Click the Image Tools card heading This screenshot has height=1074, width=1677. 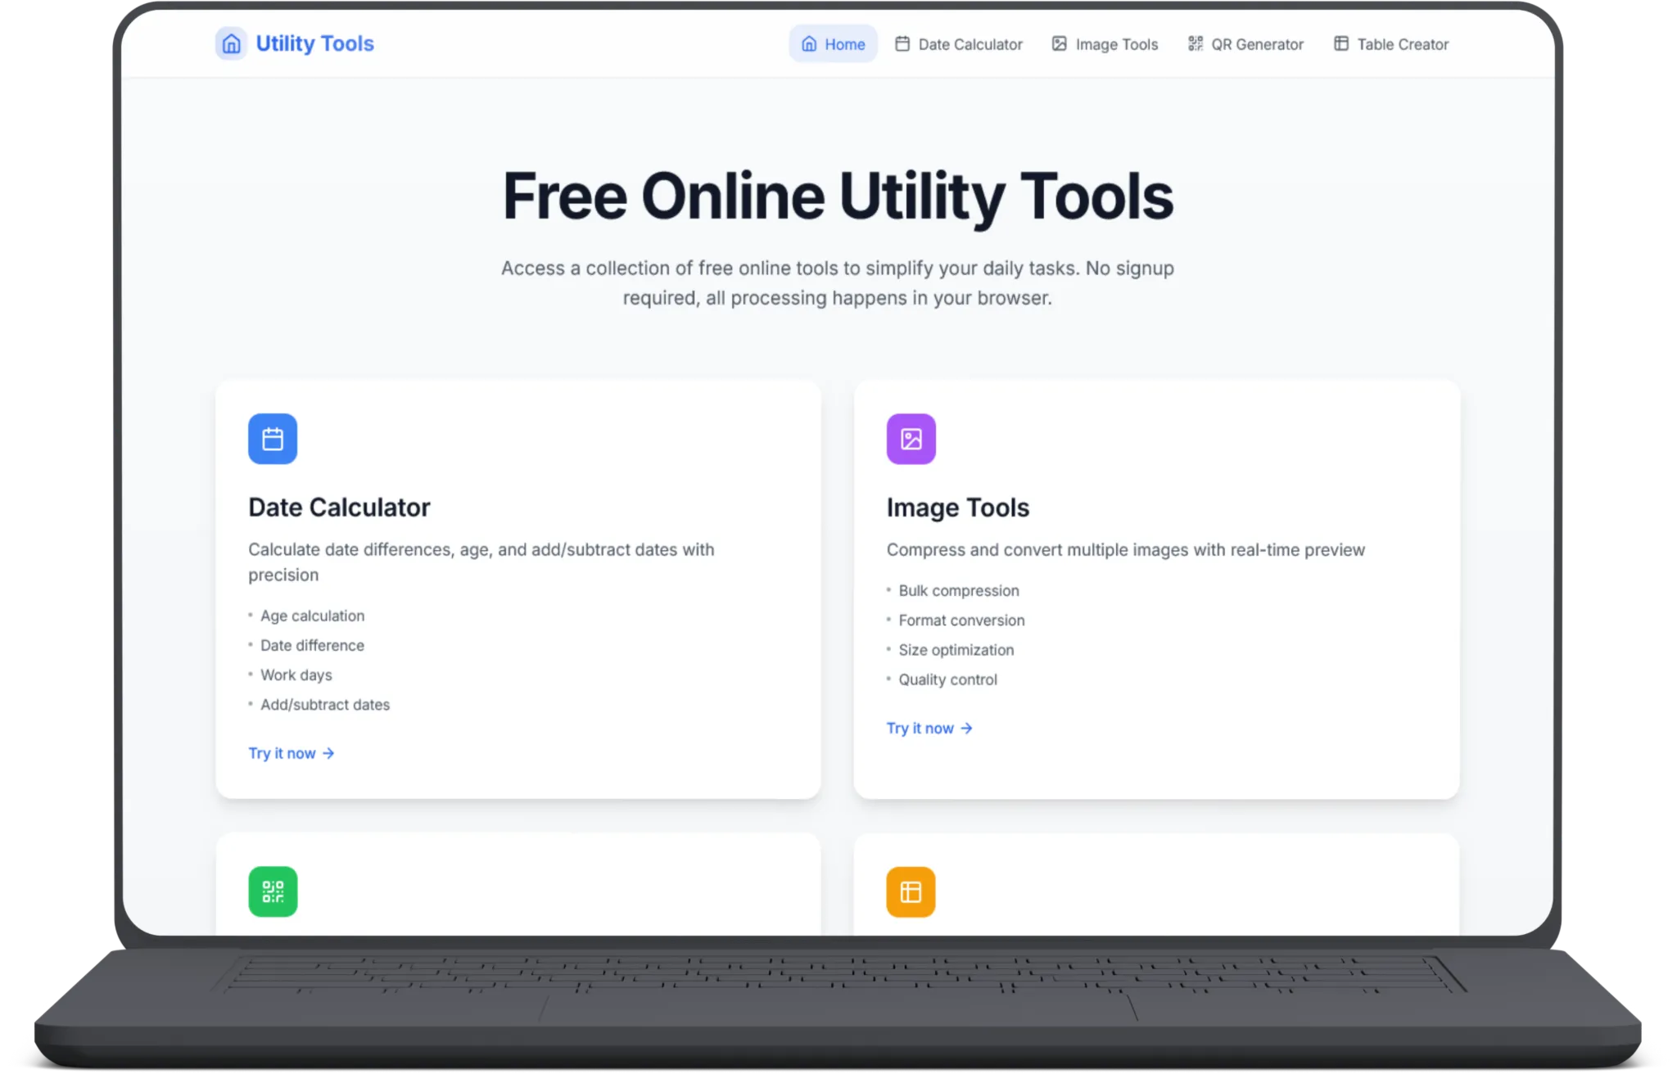957,508
